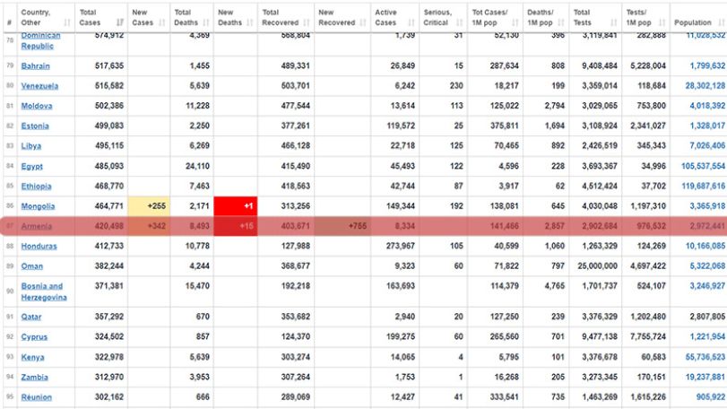Sort by Tot Cases/1M pop arrow icon

[515, 22]
